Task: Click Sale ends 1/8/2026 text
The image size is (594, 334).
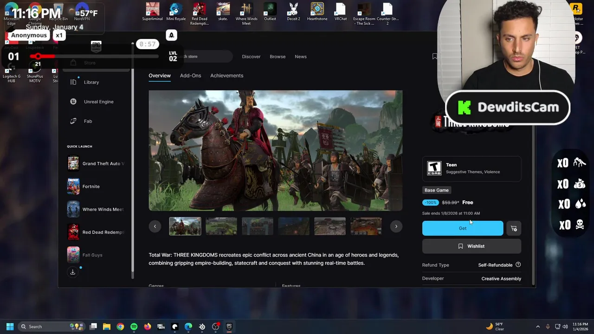Action: point(451,213)
